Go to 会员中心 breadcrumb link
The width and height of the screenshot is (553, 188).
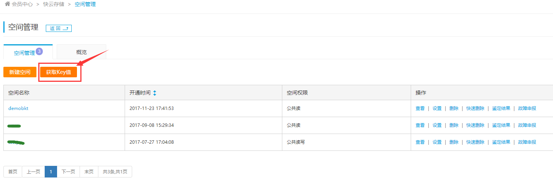pyautogui.click(x=22, y=5)
